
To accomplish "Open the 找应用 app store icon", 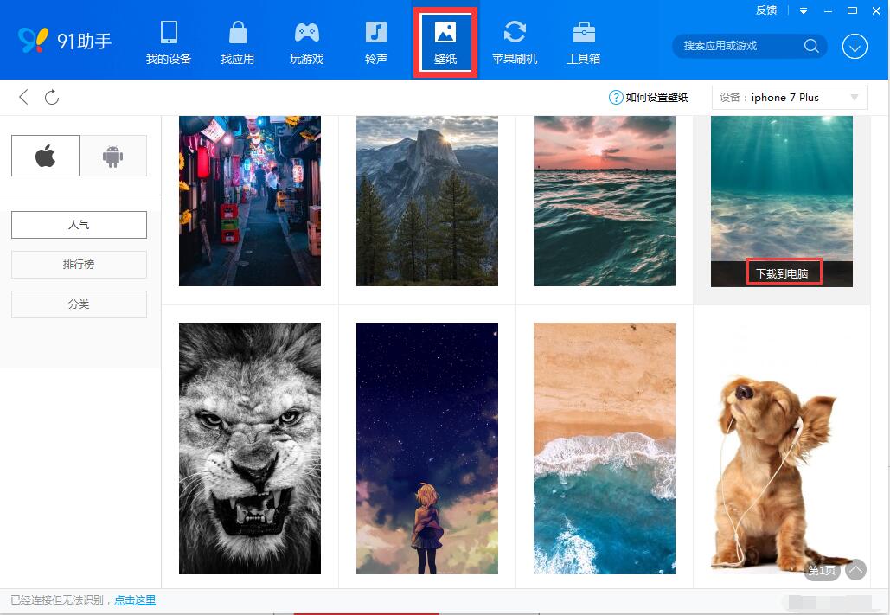I will pos(237,42).
